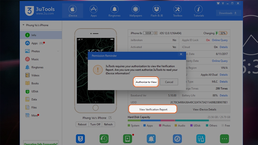Click View iDevice Details
The height and width of the screenshot is (145, 258).
[205, 109]
